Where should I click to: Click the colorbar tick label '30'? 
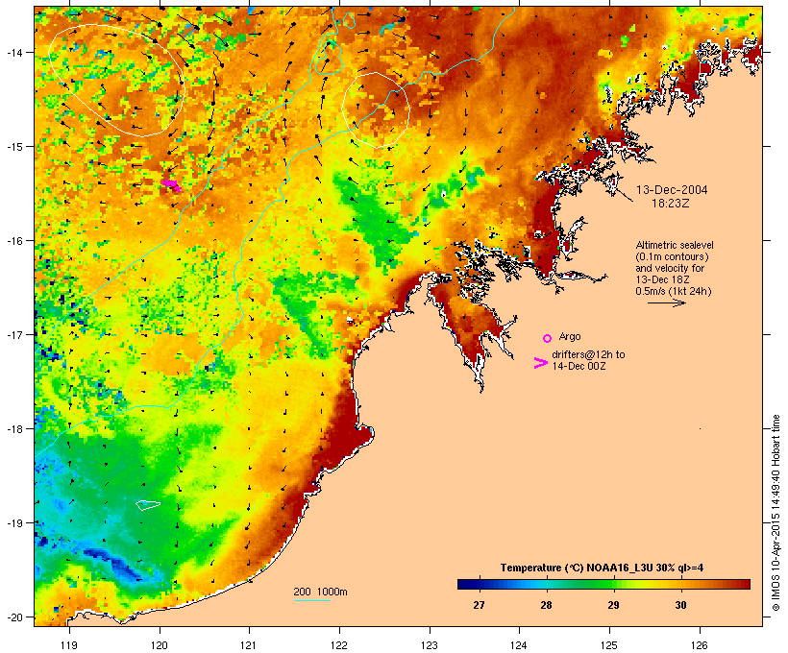coord(680,605)
